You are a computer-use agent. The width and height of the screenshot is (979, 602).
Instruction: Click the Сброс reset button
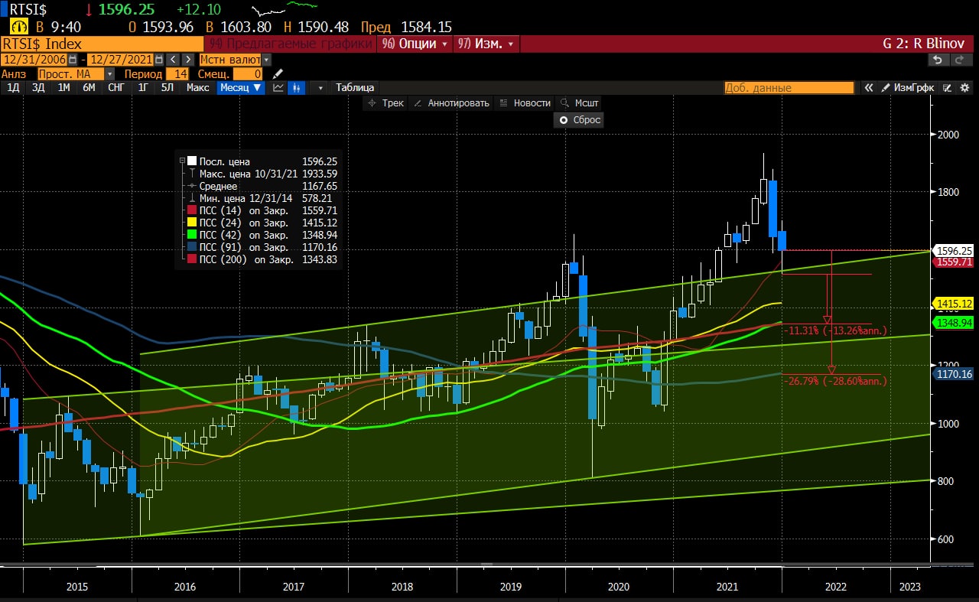click(580, 120)
